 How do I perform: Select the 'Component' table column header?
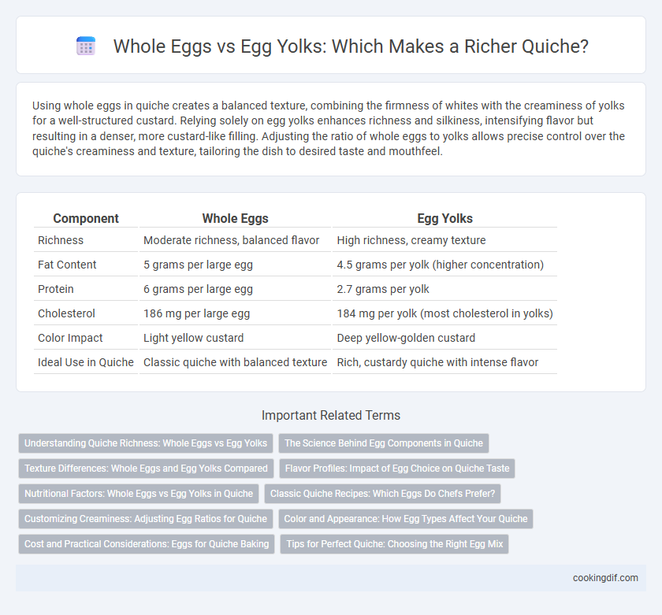(86, 218)
